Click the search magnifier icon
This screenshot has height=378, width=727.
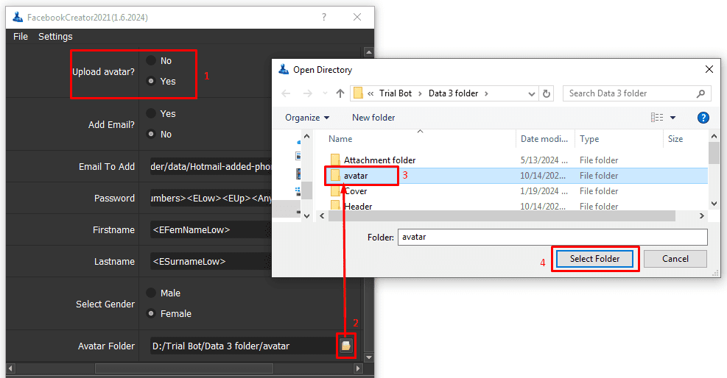(700, 93)
